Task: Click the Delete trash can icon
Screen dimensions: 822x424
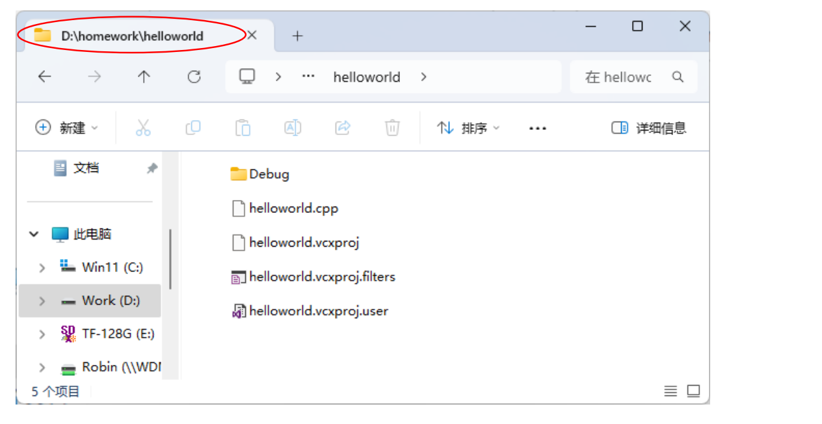Action: [392, 128]
